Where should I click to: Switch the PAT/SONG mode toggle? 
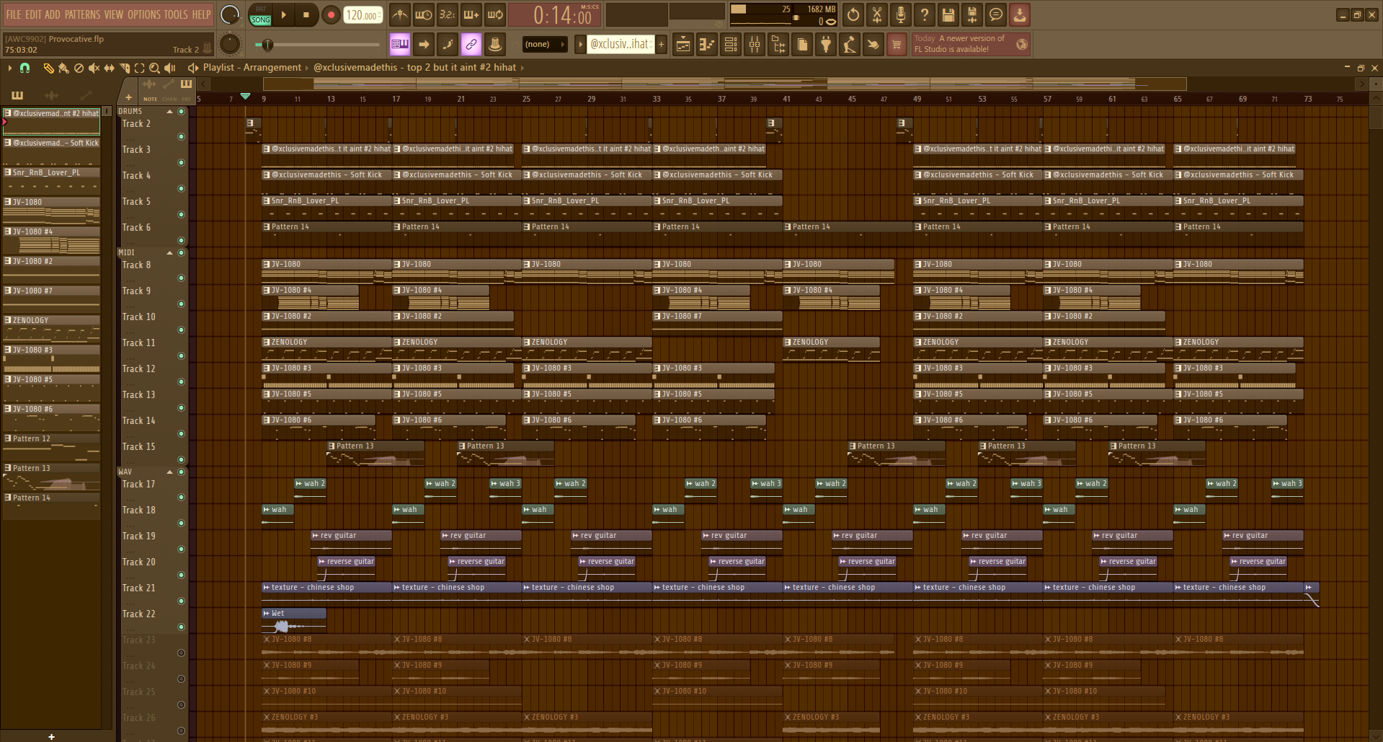point(260,14)
